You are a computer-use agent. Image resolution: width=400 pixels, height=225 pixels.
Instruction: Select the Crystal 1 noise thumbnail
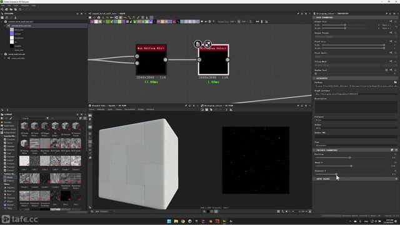pos(45,178)
